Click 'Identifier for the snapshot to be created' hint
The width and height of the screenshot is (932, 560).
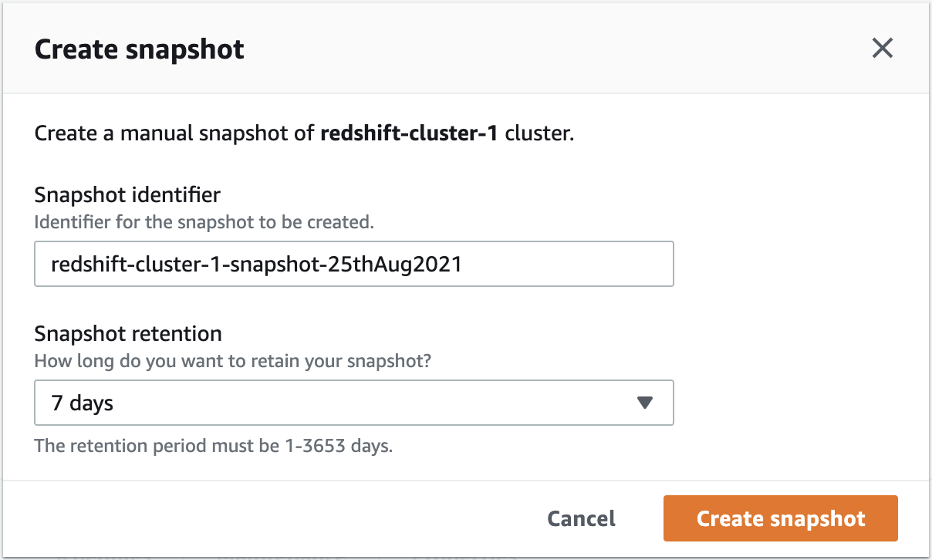click(x=204, y=222)
